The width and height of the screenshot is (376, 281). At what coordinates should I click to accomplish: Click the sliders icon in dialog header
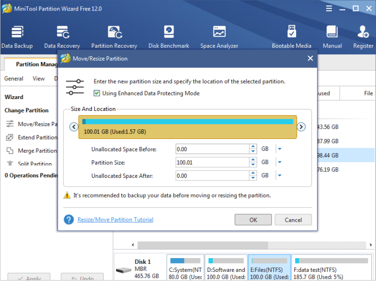point(75,87)
